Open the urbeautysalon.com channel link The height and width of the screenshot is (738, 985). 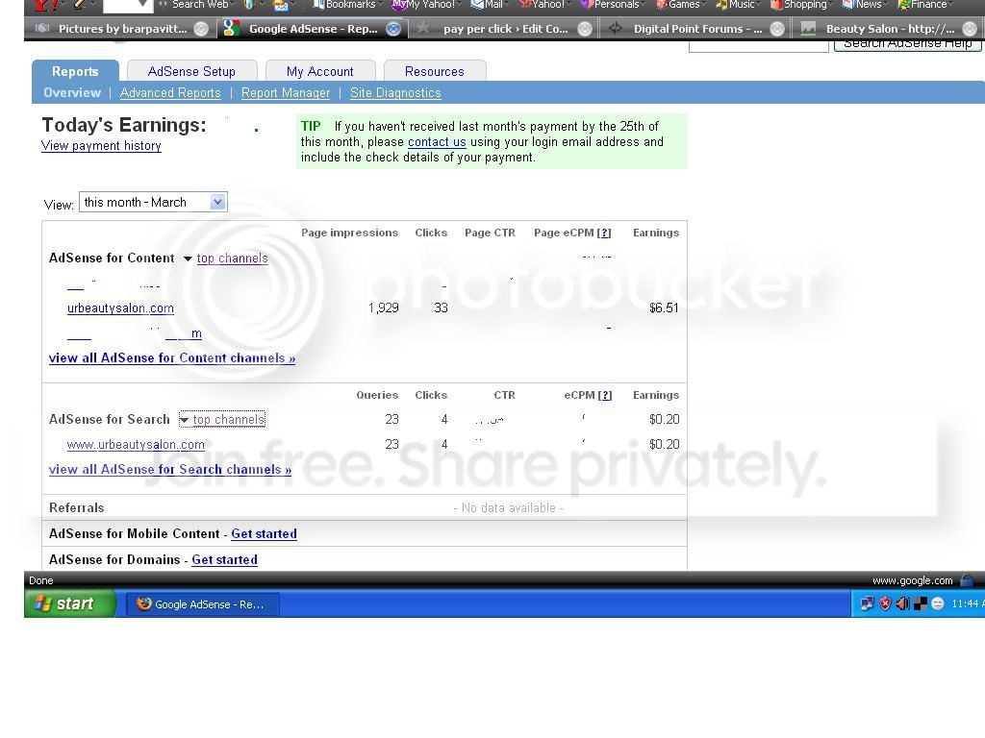[x=120, y=308]
